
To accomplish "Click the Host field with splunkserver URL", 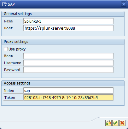I will 68,28.
